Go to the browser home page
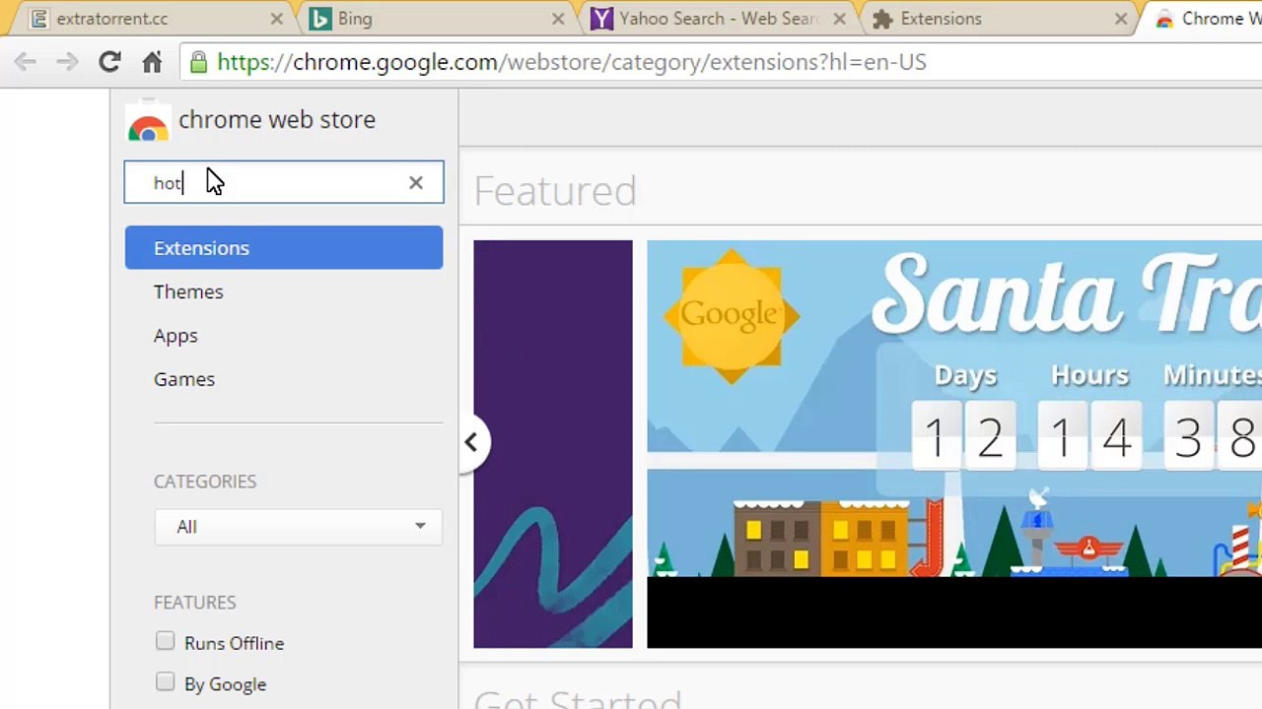This screenshot has width=1262, height=709. 152,62
